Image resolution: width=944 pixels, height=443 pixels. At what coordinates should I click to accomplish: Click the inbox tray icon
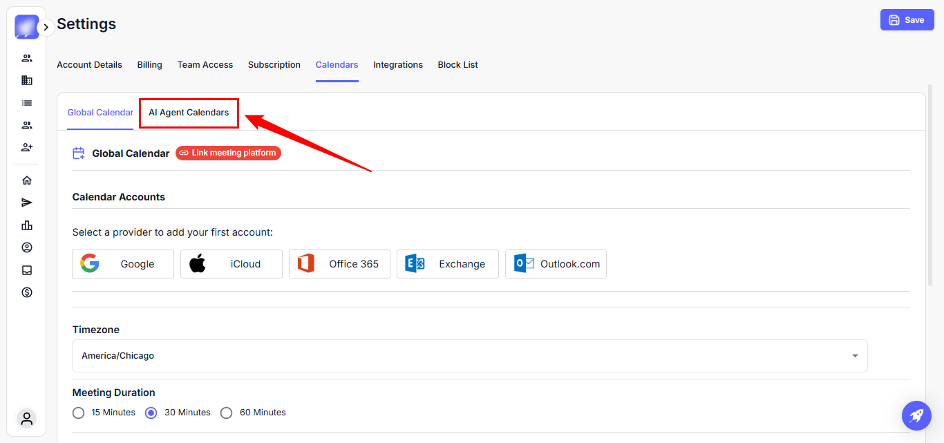click(x=27, y=270)
